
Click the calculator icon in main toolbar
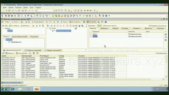pyautogui.click(x=75, y=11)
